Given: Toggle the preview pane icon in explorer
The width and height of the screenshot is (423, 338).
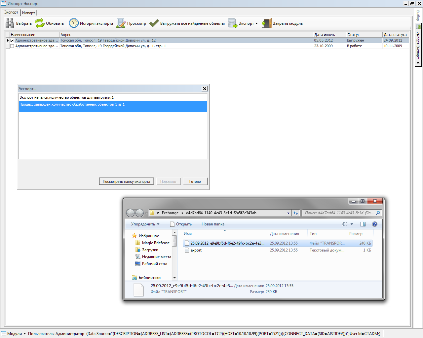Looking at the screenshot, I should click(x=363, y=224).
